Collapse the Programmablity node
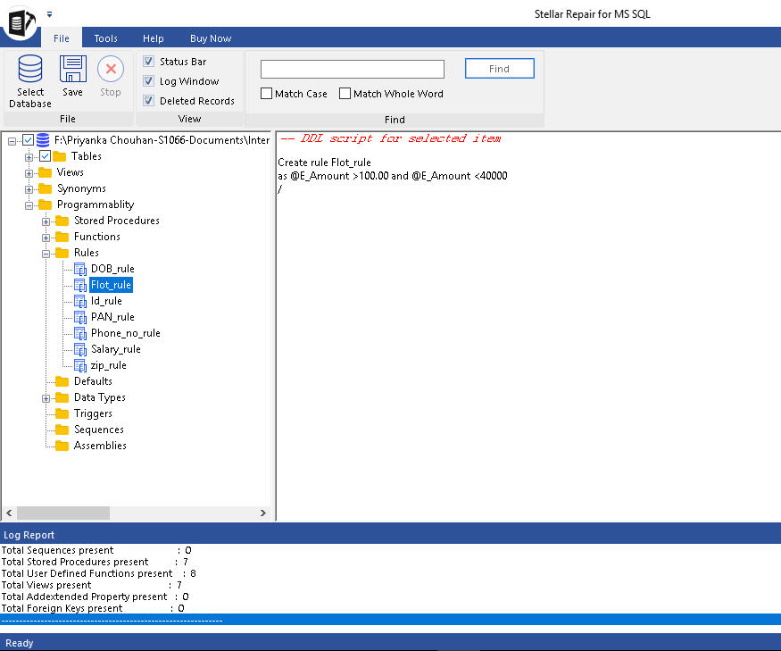Image resolution: width=781 pixels, height=651 pixels. (x=29, y=205)
